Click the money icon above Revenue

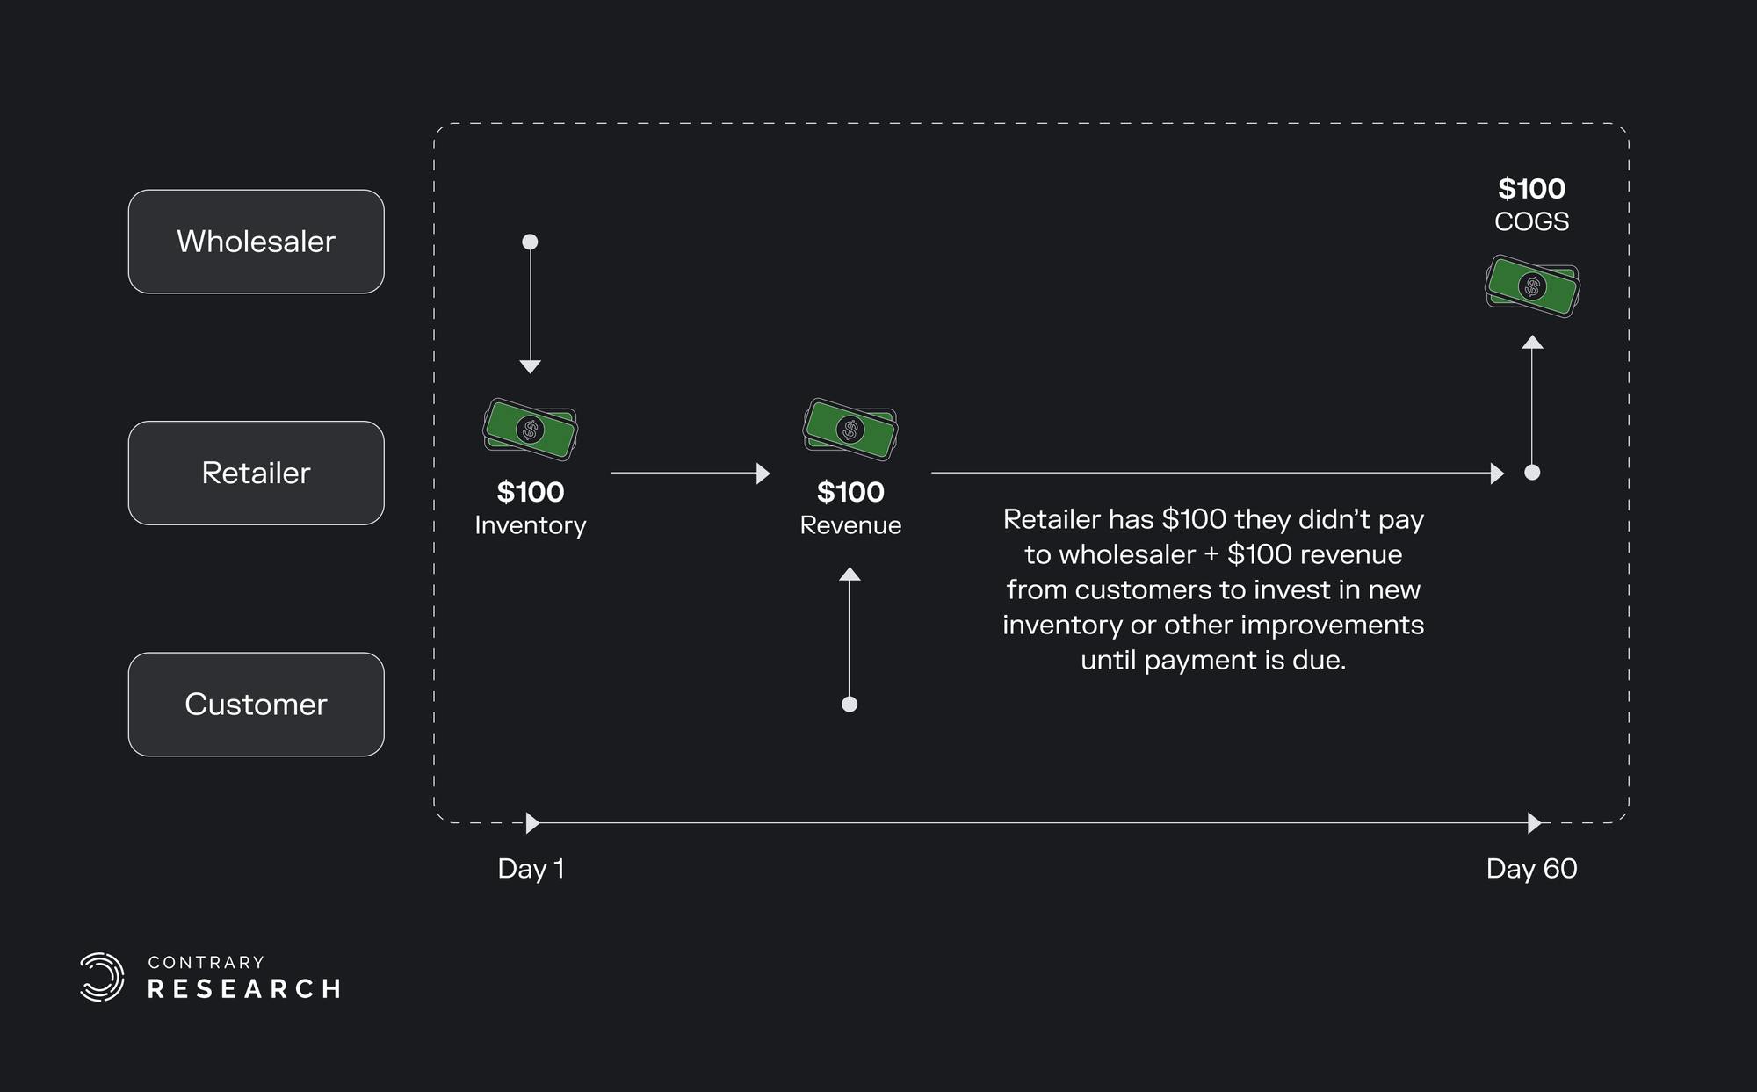[x=850, y=430]
